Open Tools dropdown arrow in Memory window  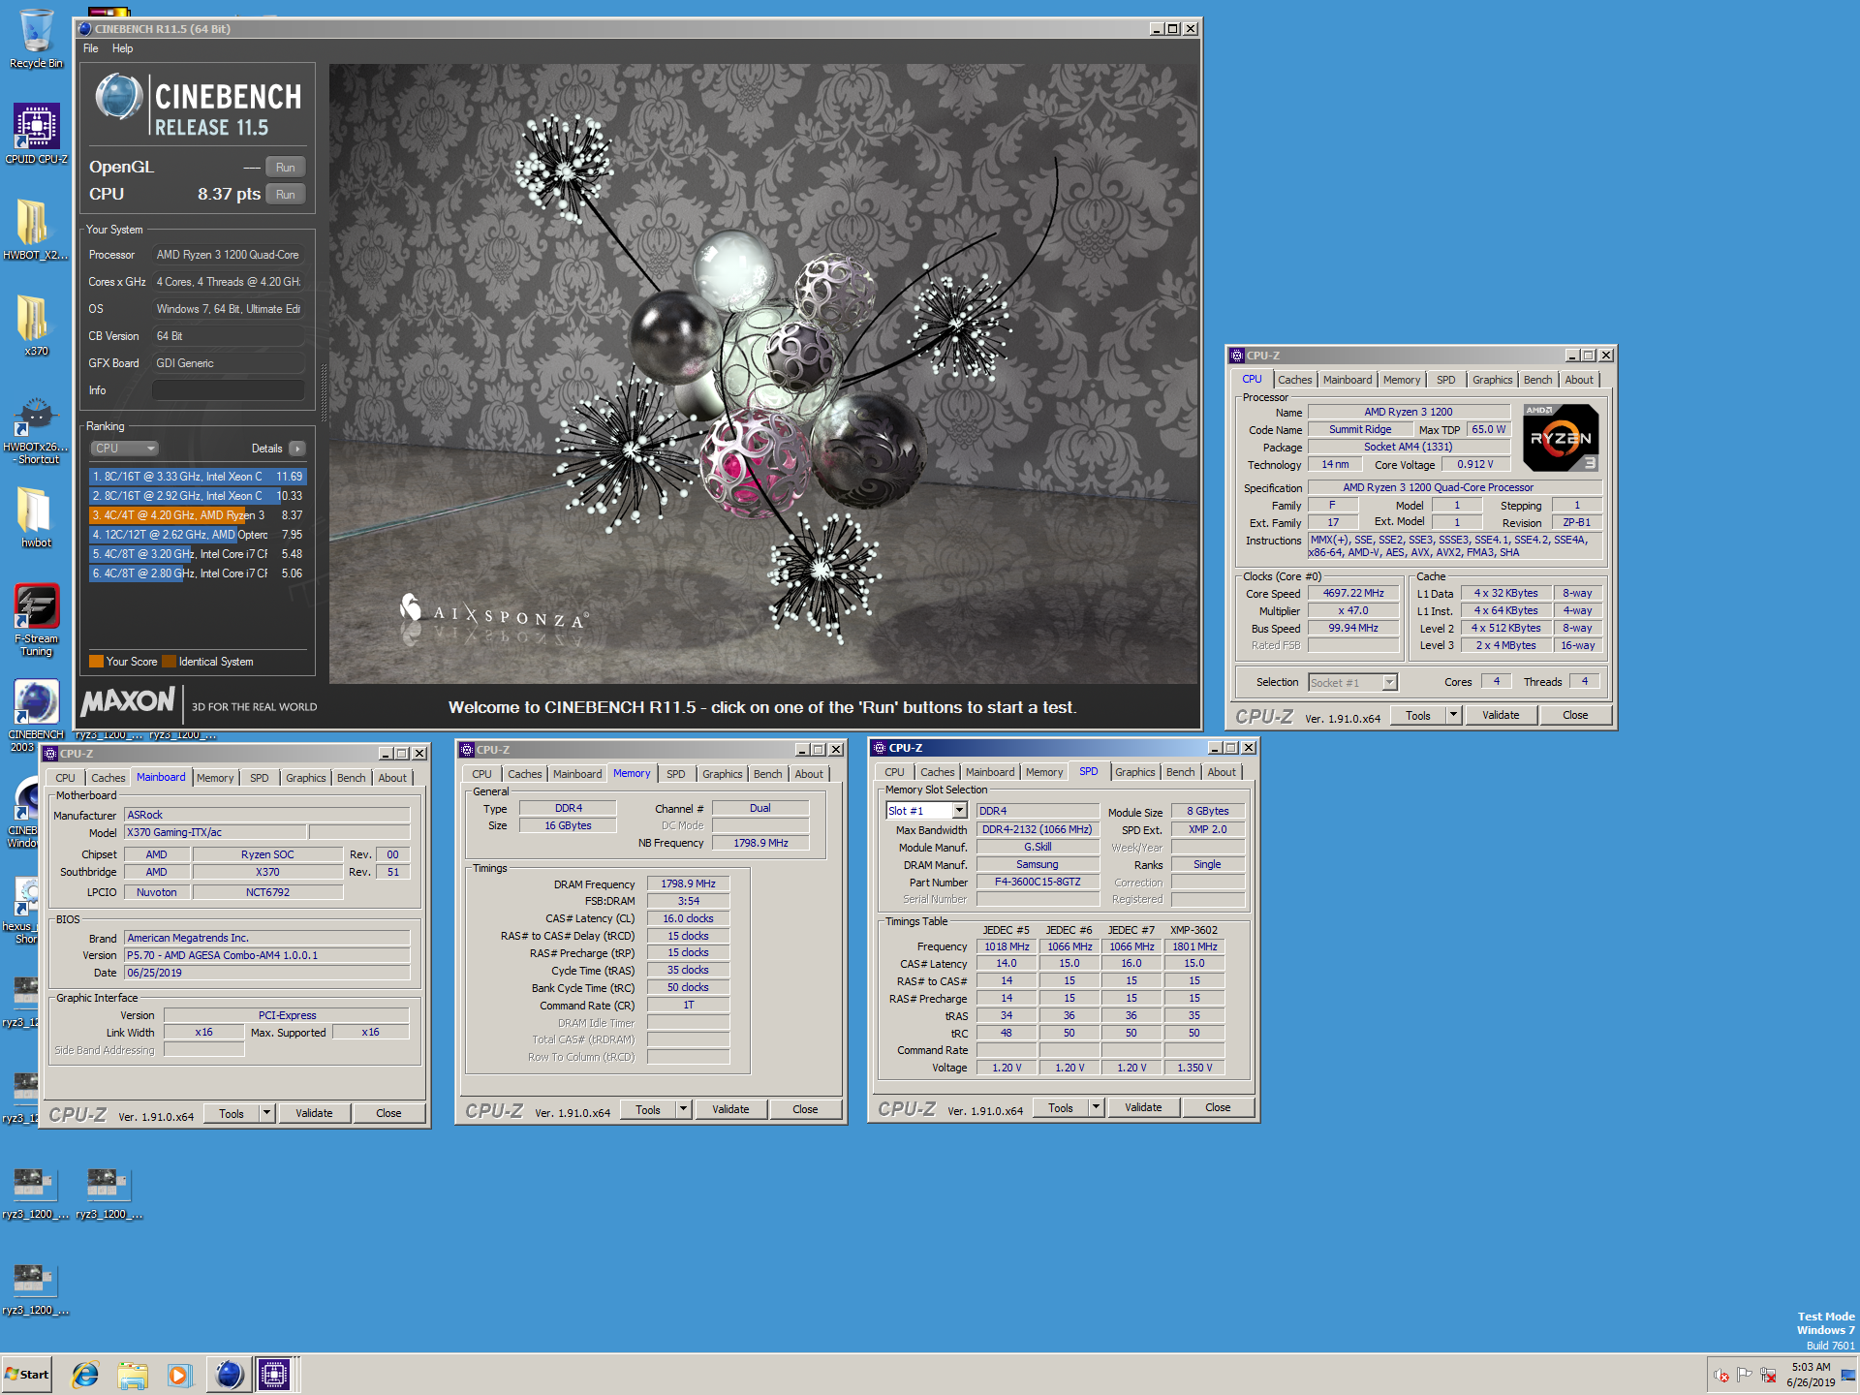(683, 1109)
